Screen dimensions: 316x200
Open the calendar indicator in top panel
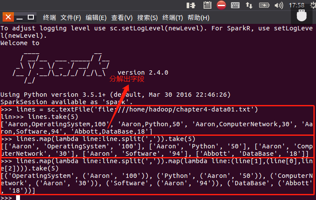pyautogui.click(x=207, y=5)
